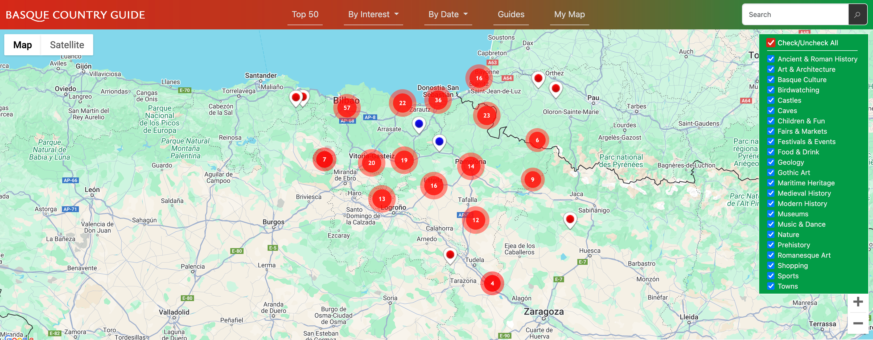
Task: Uncheck Romanesque Art filter
Action: pyautogui.click(x=771, y=255)
